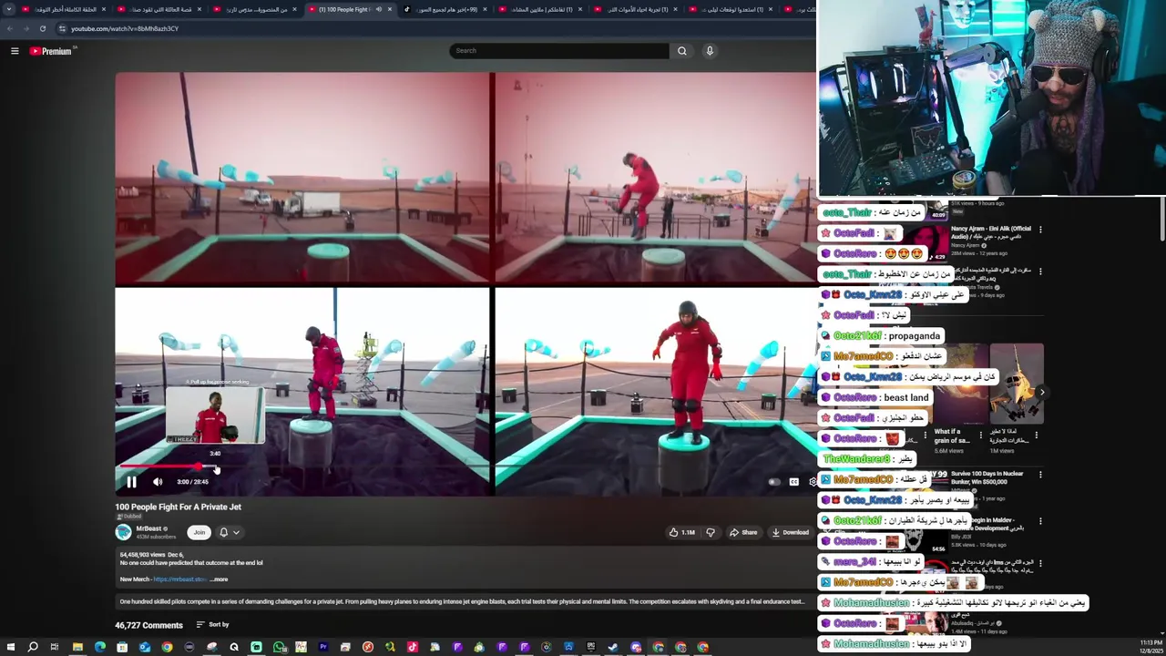Viewport: 1166px width, 656px height.
Task: Click the search magnifier button
Action: click(x=681, y=51)
